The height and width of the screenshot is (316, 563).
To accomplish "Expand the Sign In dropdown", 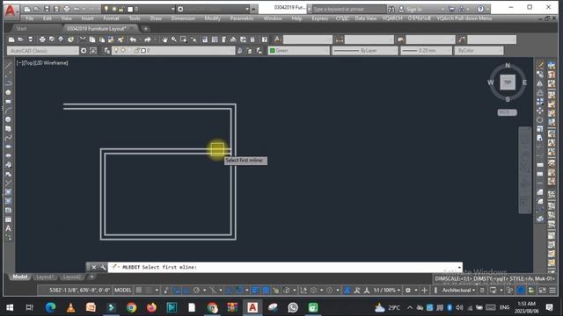I will [x=442, y=9].
